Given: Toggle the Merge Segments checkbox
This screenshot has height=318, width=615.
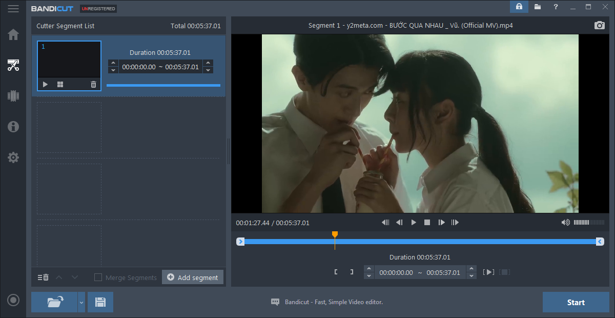Looking at the screenshot, I should [x=98, y=277].
